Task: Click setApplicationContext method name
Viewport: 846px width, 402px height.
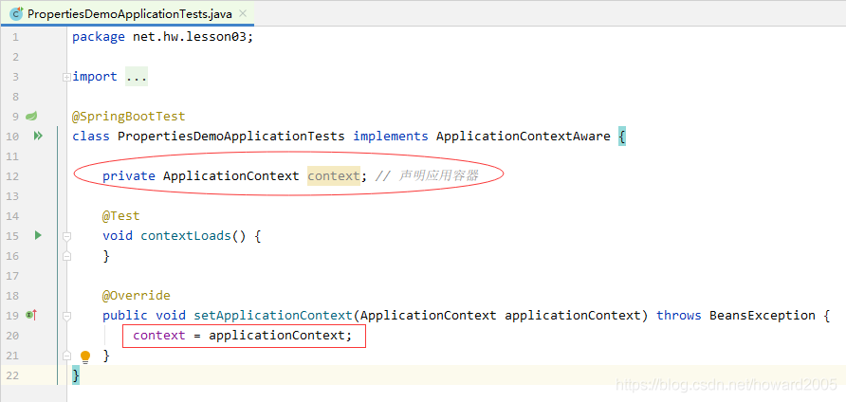Action: (273, 315)
